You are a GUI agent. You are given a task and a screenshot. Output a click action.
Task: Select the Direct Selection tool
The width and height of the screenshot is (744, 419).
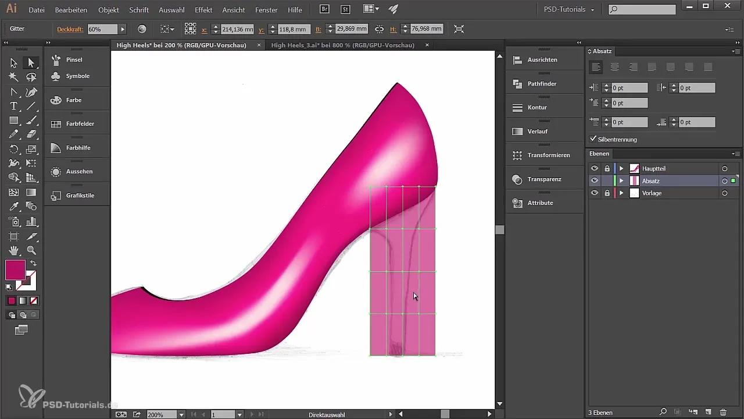click(31, 63)
